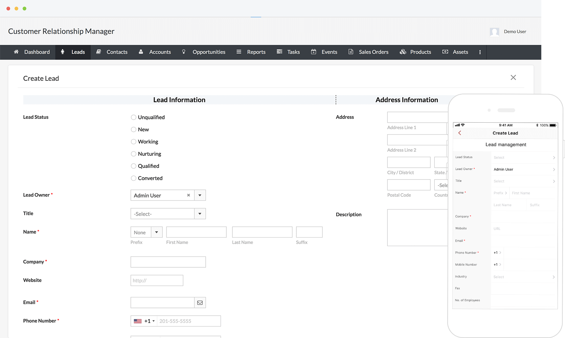Click the envelope icon beside Email field

pos(200,303)
